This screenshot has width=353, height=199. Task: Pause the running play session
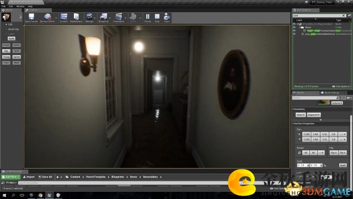click(148, 18)
